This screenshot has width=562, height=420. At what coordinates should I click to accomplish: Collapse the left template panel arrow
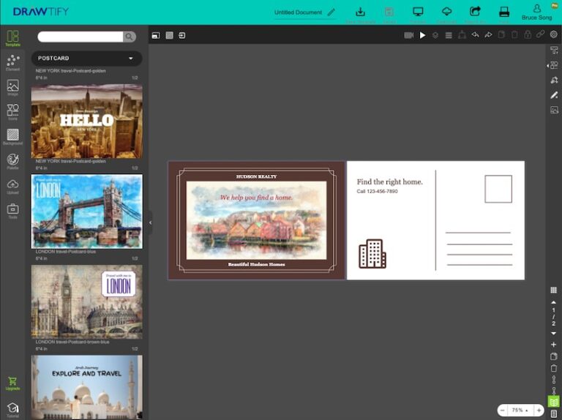coord(151,222)
